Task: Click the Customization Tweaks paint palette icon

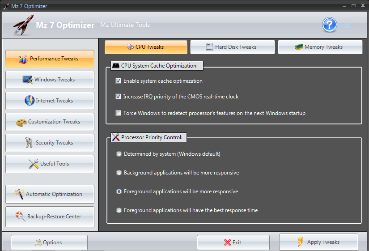Action: click(21, 122)
